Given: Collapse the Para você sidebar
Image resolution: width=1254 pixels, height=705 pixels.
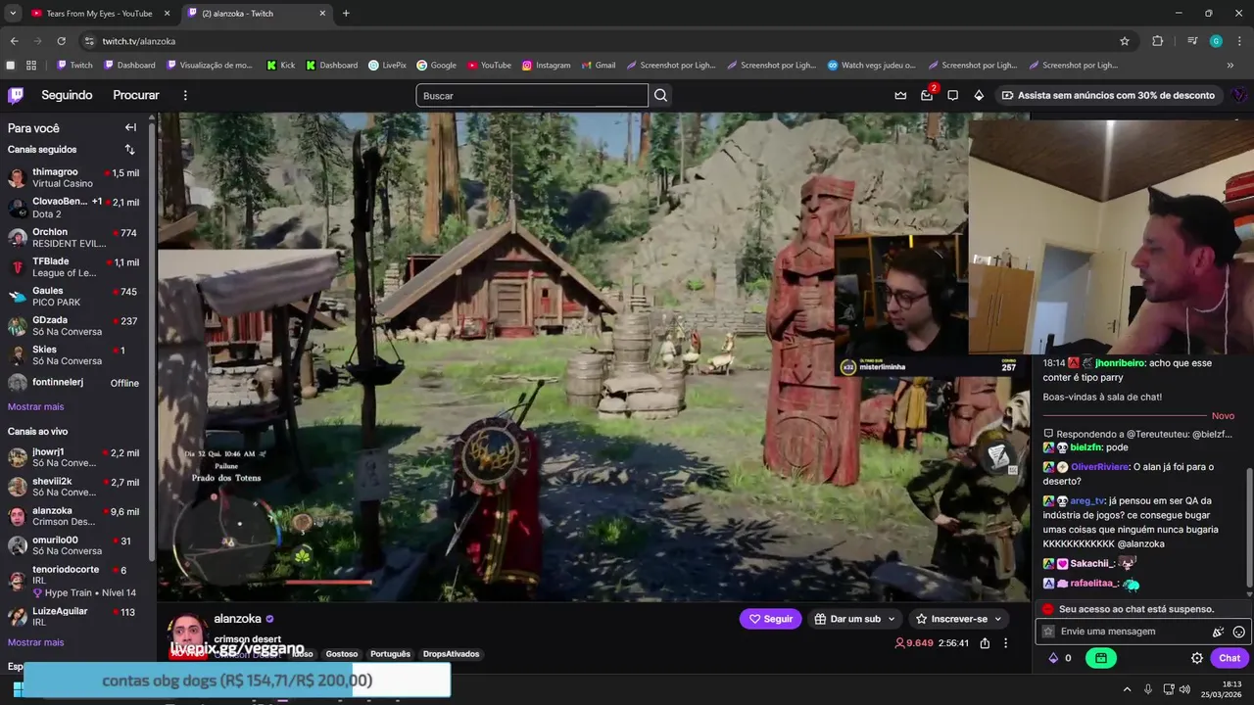Looking at the screenshot, I should click(130, 127).
